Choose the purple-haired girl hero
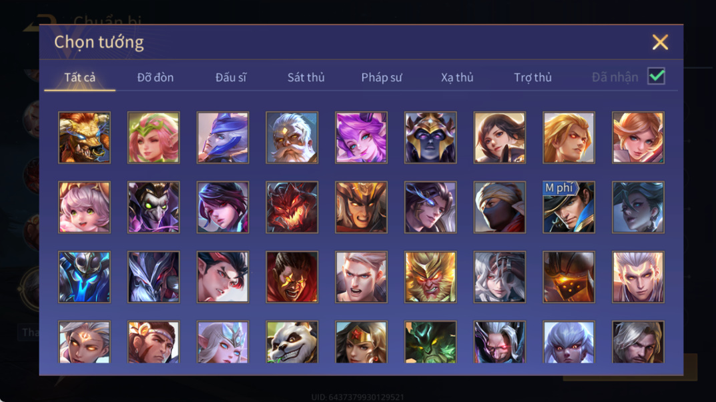The height and width of the screenshot is (402, 716). (361, 137)
